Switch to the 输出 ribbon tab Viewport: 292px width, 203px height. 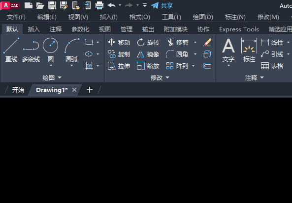148,29
